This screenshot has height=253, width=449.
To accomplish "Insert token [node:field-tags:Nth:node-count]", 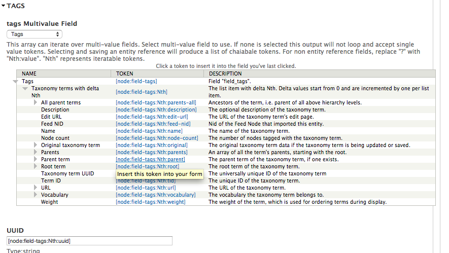I will (157, 138).
